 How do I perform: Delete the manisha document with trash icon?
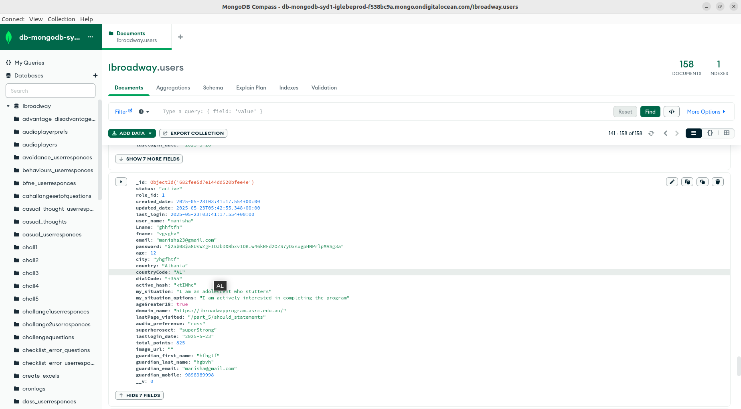point(718,182)
